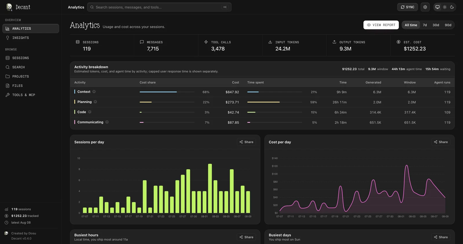Select the 7d time range

[x=425, y=25]
